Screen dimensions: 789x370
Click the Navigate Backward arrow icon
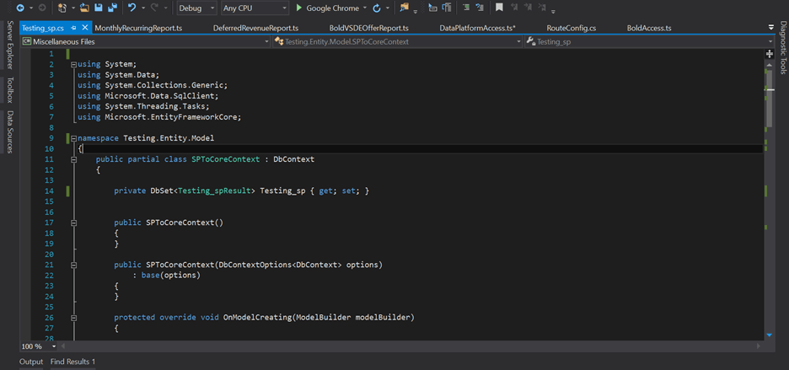[19, 8]
